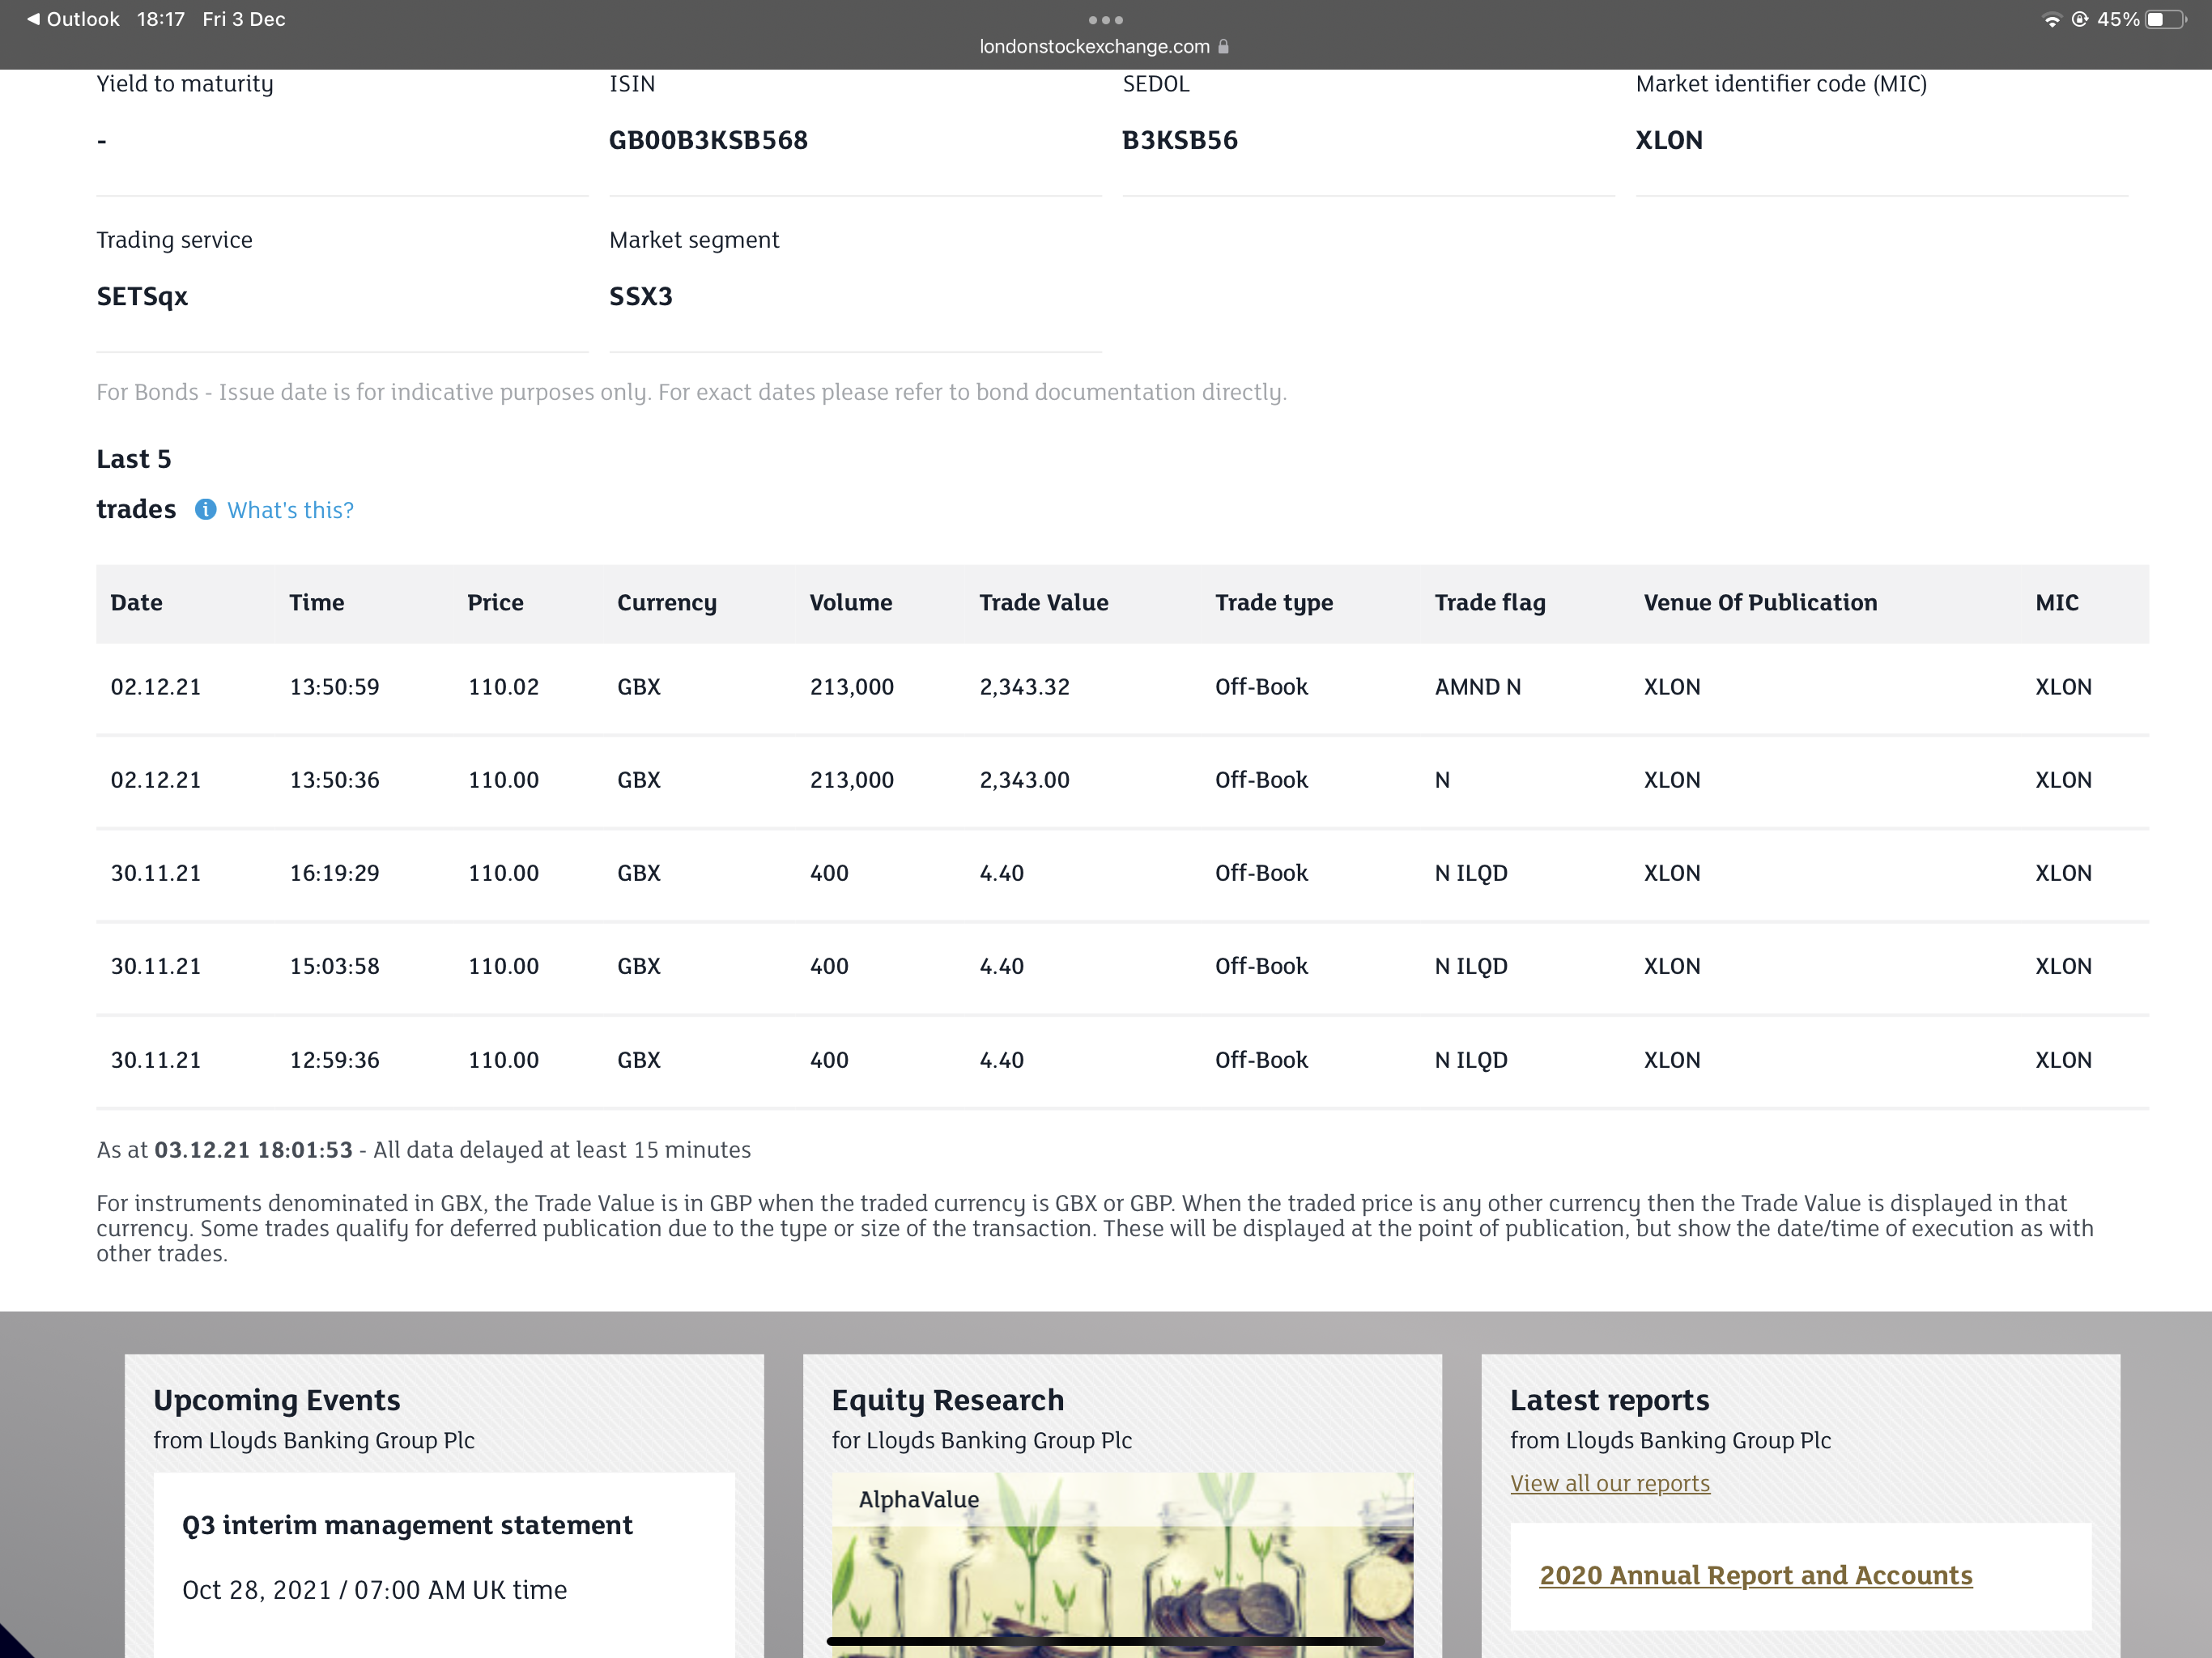The image size is (2212, 1658).
Task: Open AlphaValue equity research thumbnail
Action: 1122,1564
